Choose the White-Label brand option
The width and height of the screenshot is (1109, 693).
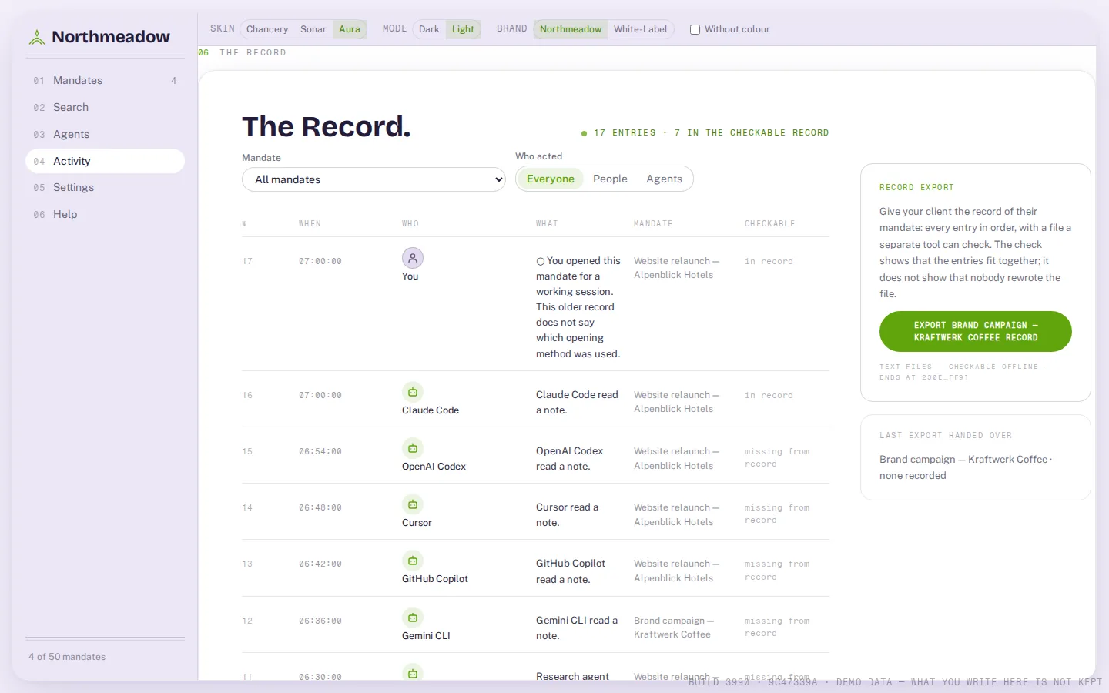pyautogui.click(x=641, y=29)
